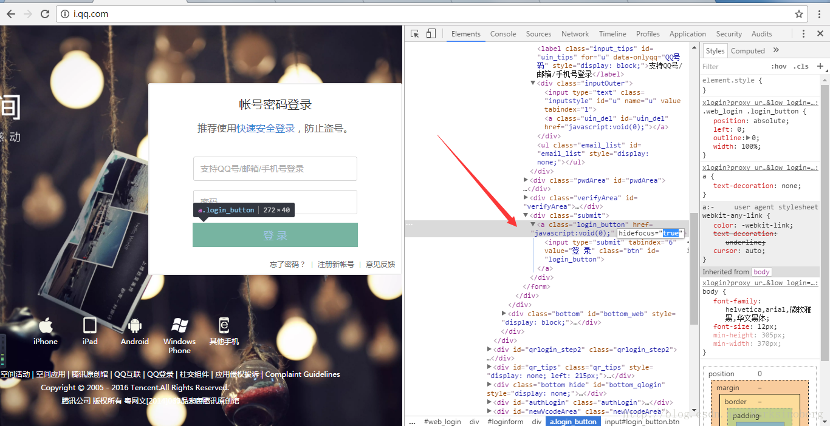Screen dimensions: 830x426
Task: Bookmark this page with the star icon
Action: 799,14
